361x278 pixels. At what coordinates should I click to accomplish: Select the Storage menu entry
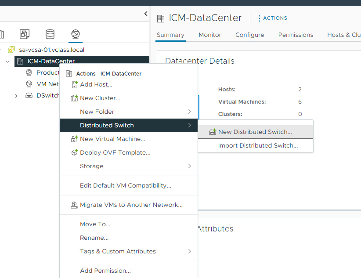[129, 166]
